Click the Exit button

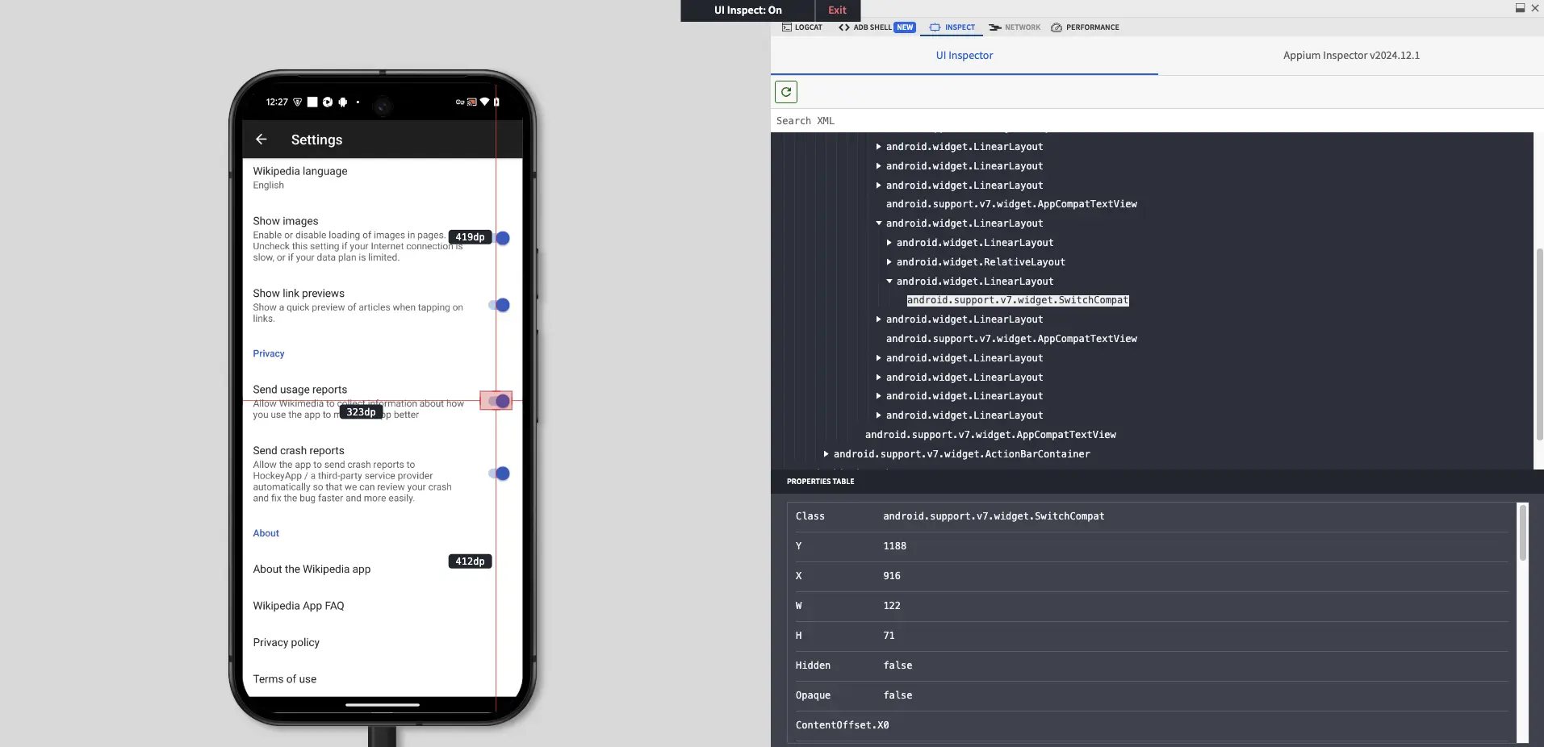point(837,10)
